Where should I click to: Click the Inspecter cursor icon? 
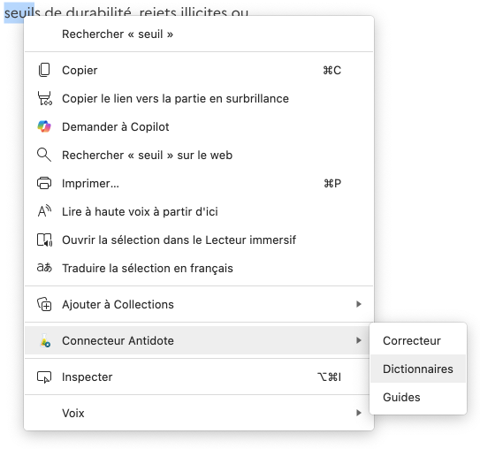click(44, 377)
